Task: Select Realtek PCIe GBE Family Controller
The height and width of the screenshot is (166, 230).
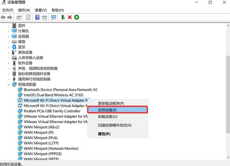Action: click(x=52, y=111)
